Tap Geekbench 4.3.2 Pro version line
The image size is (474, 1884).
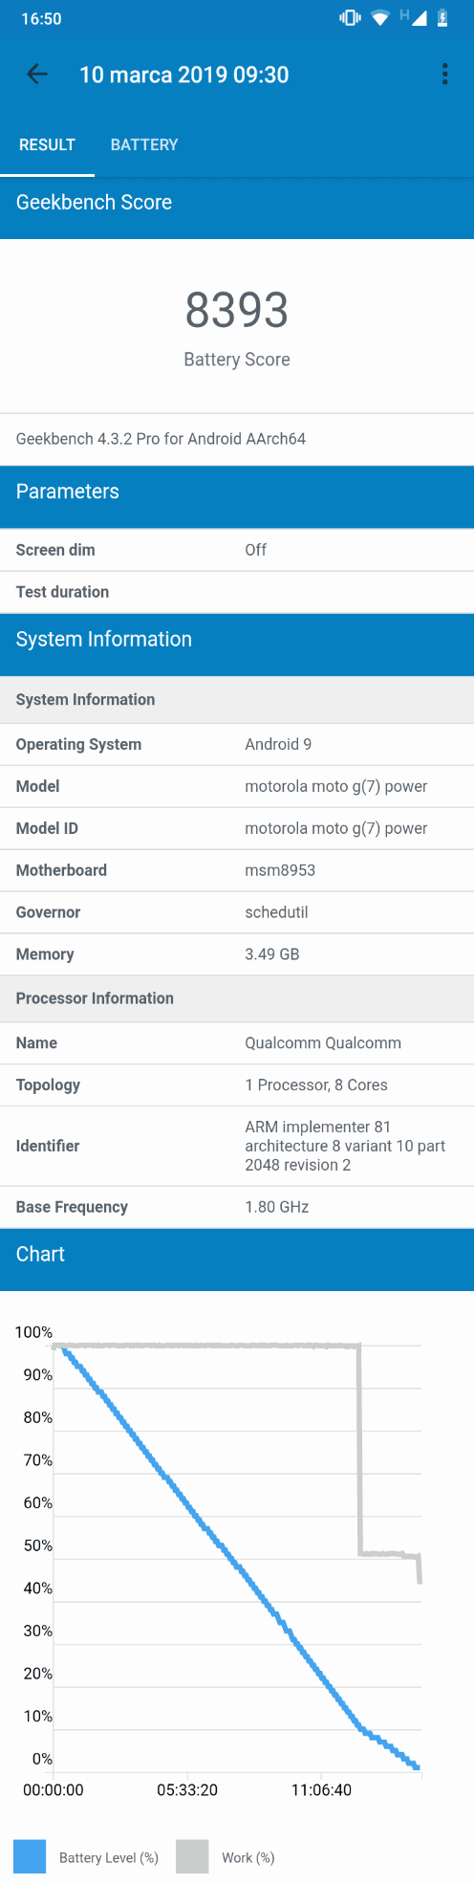[x=161, y=439]
